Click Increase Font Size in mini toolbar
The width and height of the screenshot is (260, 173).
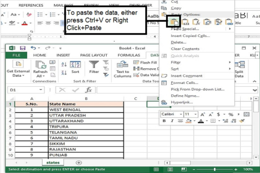coord(202,114)
